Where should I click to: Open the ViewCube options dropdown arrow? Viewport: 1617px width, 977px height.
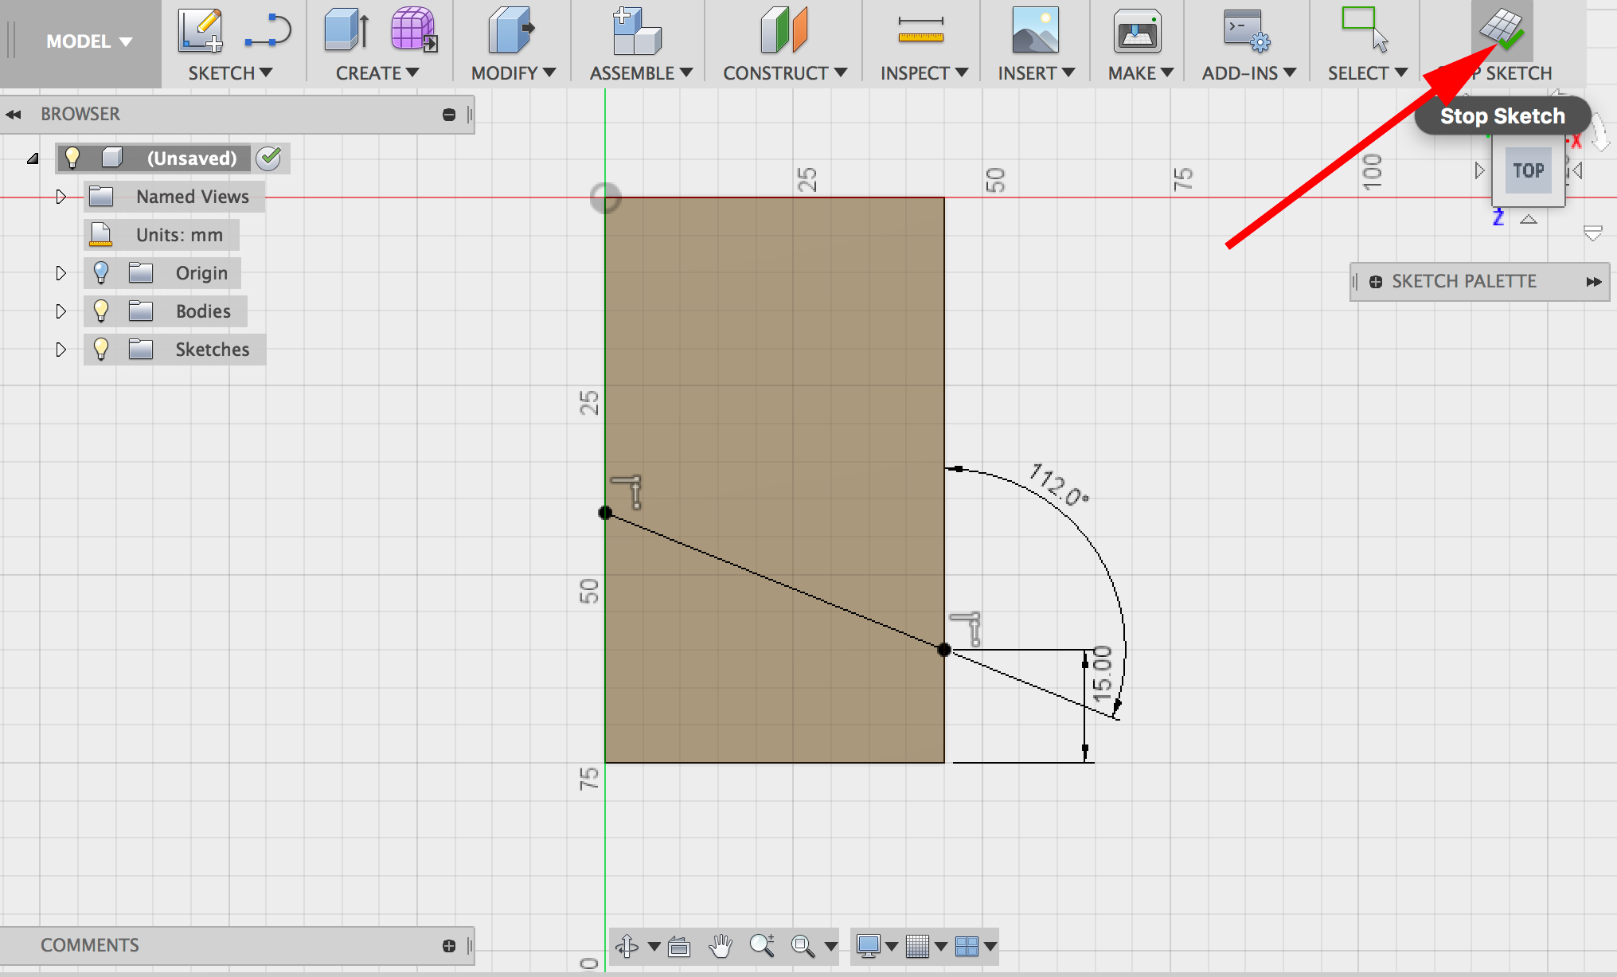click(x=1592, y=233)
